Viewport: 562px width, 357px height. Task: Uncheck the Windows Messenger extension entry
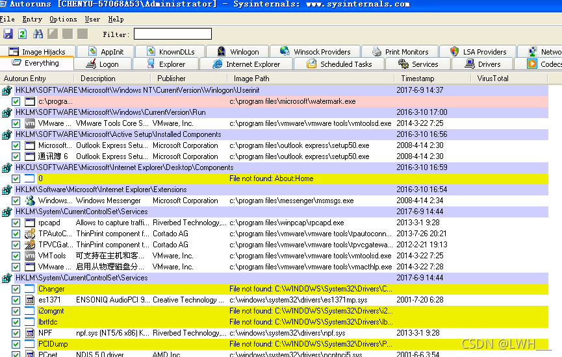tap(16, 201)
